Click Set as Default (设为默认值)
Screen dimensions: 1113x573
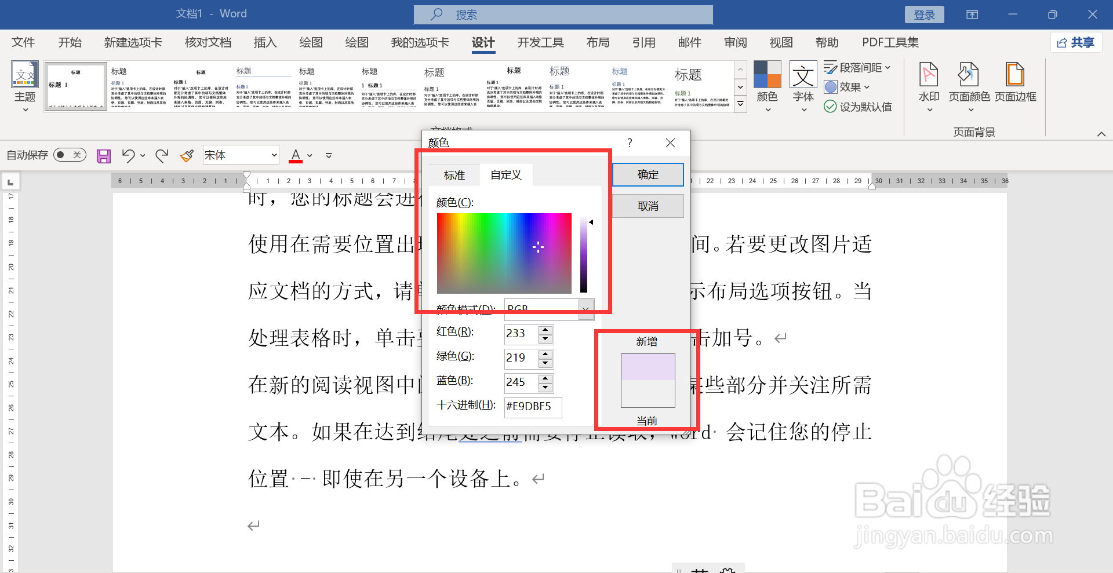click(x=858, y=107)
